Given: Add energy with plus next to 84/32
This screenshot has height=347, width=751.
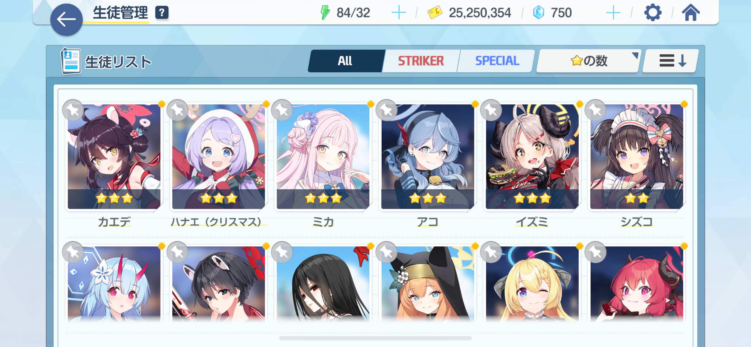Looking at the screenshot, I should (x=398, y=13).
